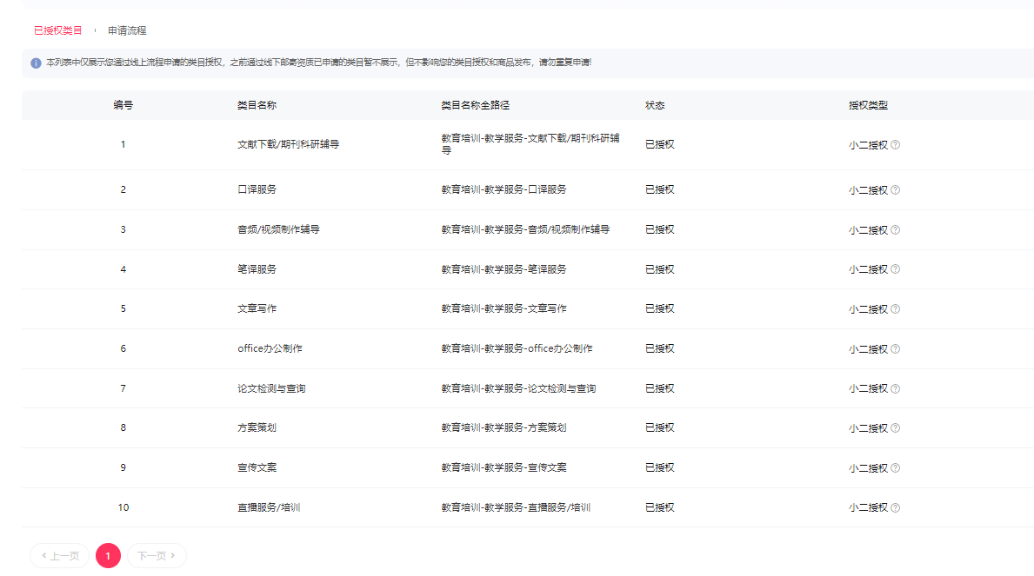This screenshot has height=576, width=1034.
Task: Click help icon in 音频/视频制作辅导 row
Action: click(x=896, y=230)
